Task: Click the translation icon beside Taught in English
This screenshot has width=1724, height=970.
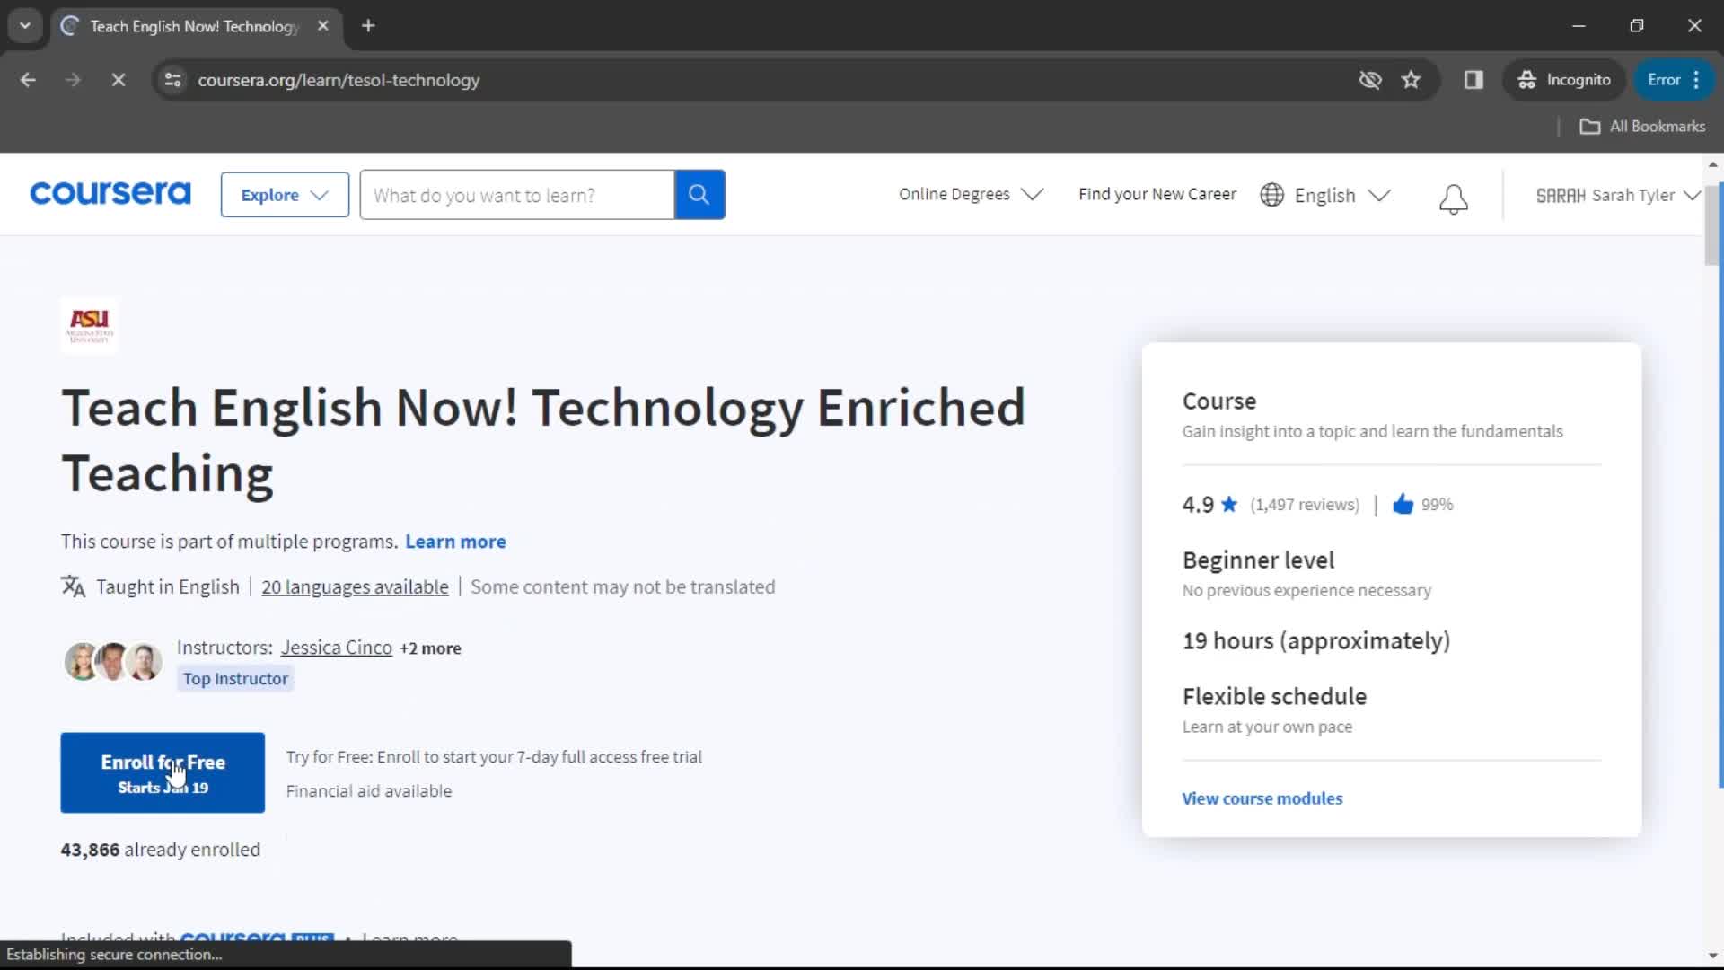Action: pos(74,586)
